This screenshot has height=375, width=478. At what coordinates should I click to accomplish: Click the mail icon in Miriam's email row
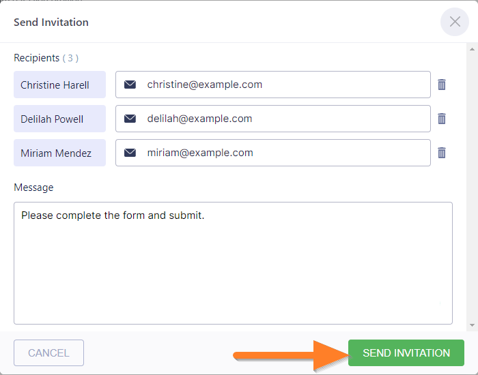click(130, 153)
